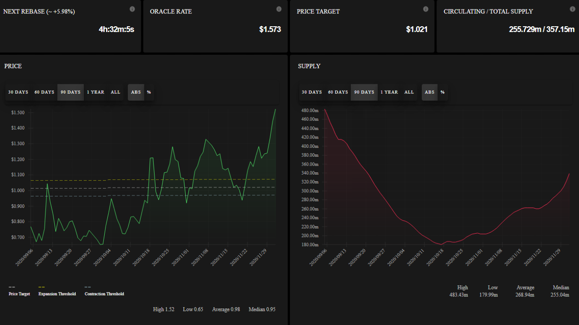Screen dimensions: 579x325
Task: View ALL history on the Price chart
Action: tap(115, 92)
